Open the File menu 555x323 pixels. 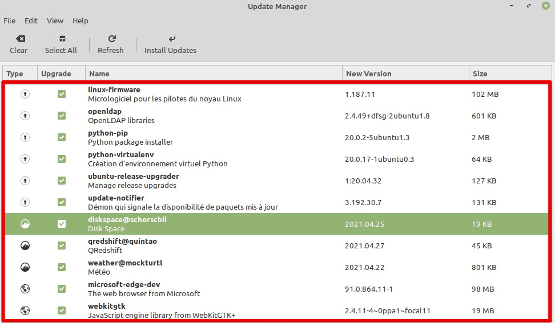pos(9,21)
